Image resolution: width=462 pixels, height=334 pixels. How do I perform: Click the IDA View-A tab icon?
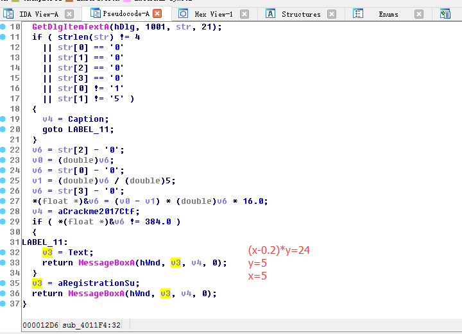[x=8, y=14]
